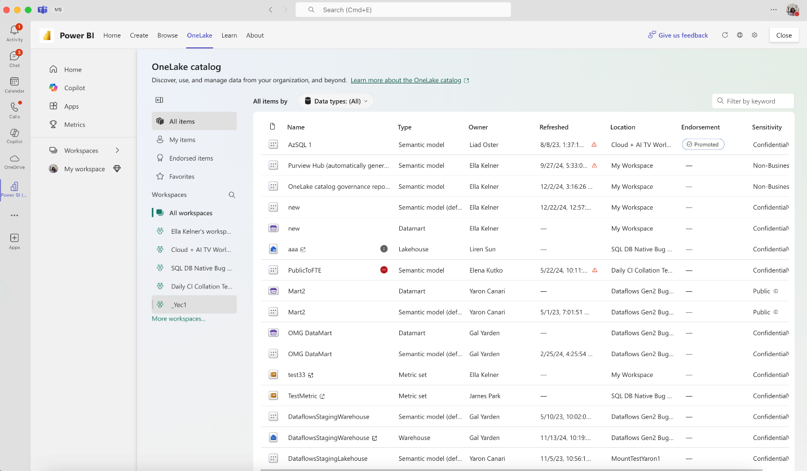Click the More workspaces link

pos(179,319)
